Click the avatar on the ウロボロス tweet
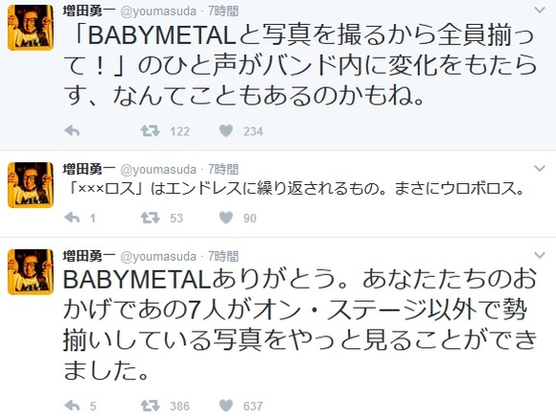The width and height of the screenshot is (556, 419). click(x=31, y=185)
